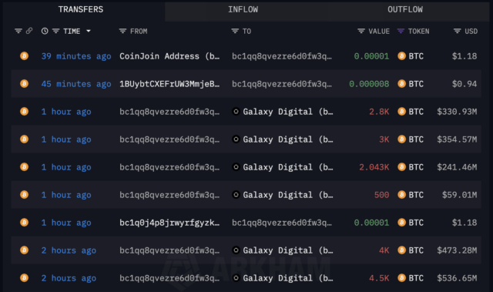Open the TIME column filter icon
Viewport: 493px width, 292px height.
(56, 31)
